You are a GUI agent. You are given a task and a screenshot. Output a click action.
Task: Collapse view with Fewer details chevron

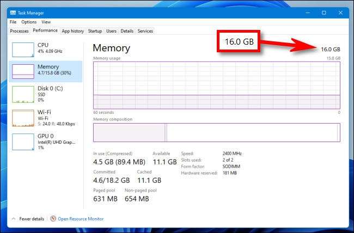click(14, 218)
